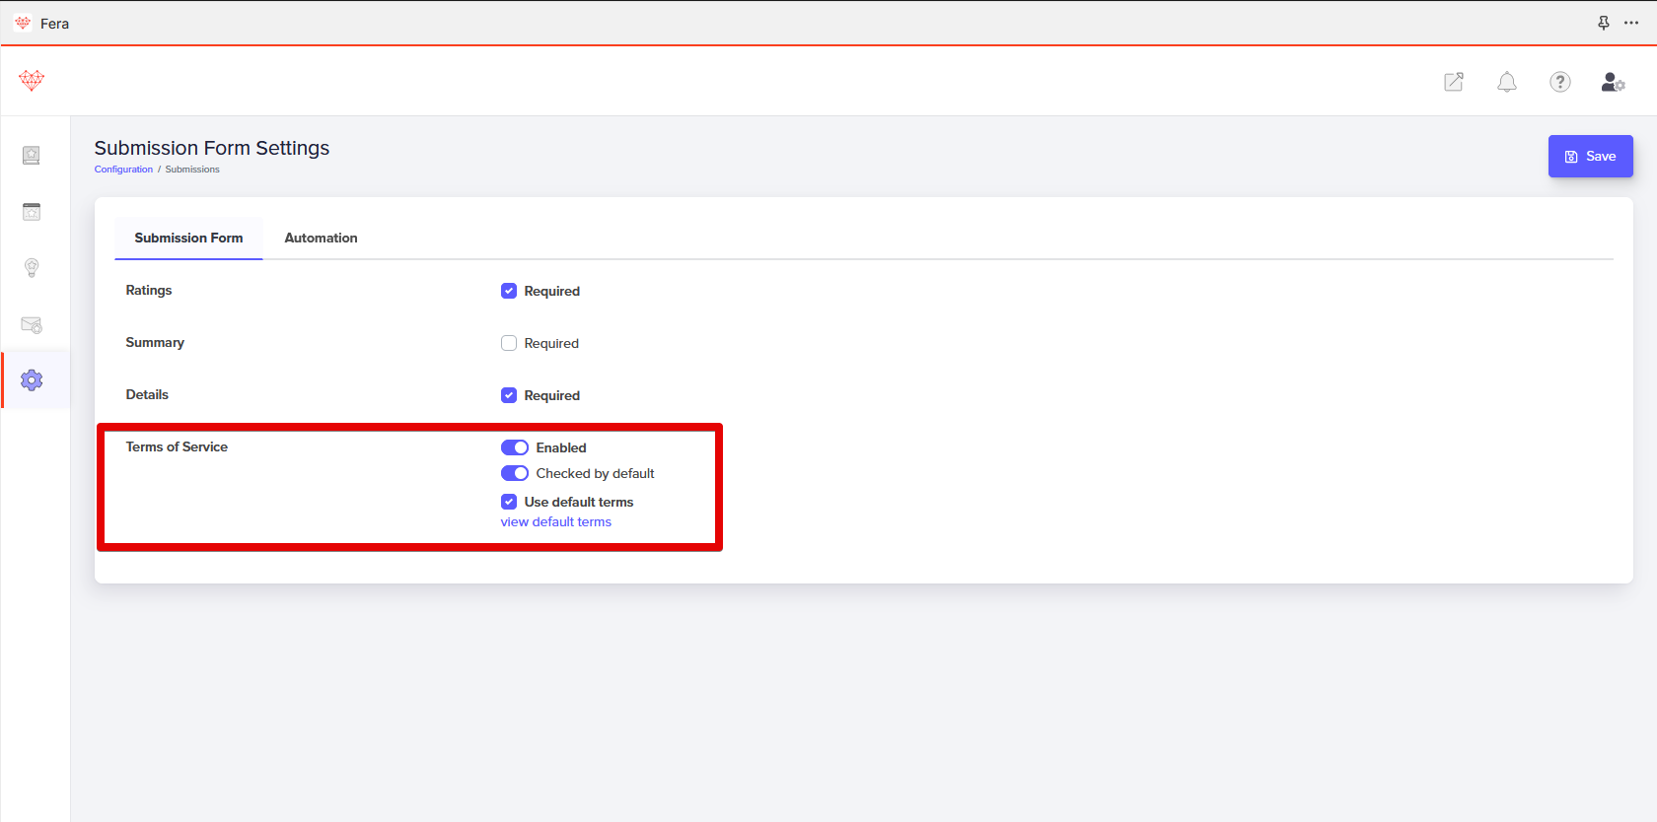Click Submissions breadcrumb text

coord(192,170)
